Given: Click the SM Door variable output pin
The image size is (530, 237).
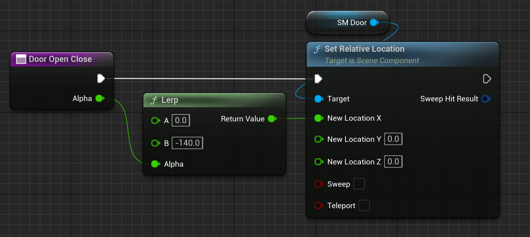Looking at the screenshot, I should coord(374,23).
